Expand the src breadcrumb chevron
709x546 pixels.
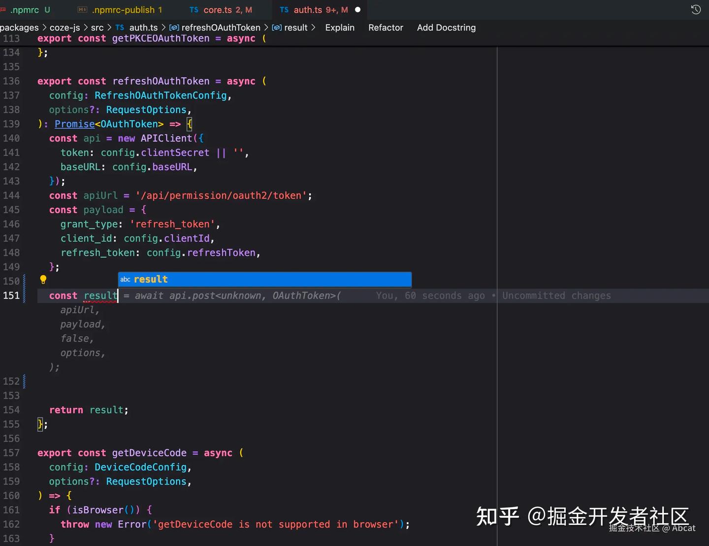(109, 28)
